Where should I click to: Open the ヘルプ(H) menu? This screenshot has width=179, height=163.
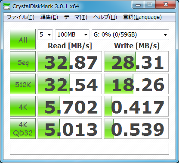pyautogui.click(x=105, y=17)
